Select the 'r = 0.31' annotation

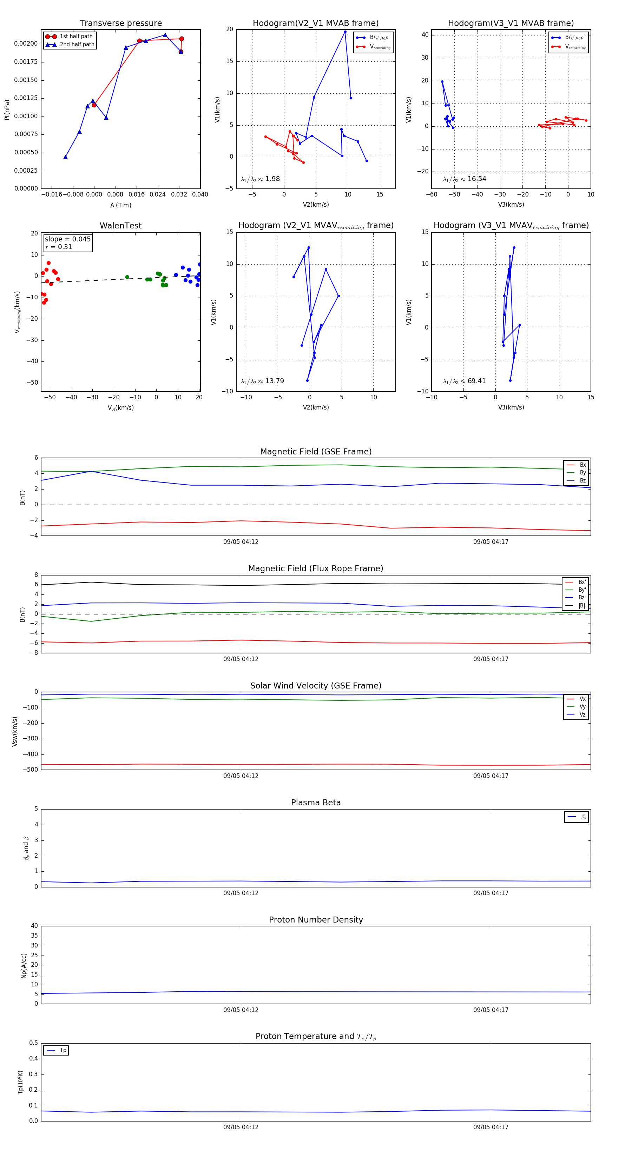point(59,247)
